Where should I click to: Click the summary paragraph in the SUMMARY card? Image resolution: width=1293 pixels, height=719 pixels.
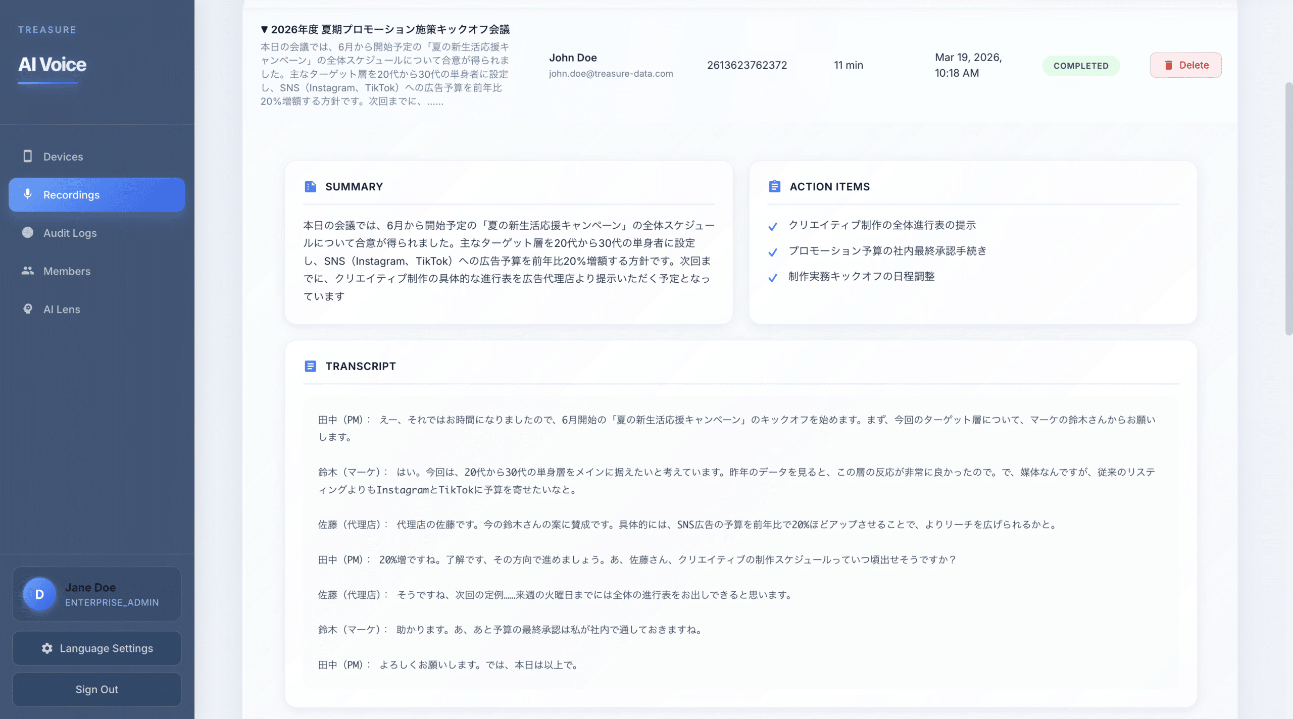point(509,261)
